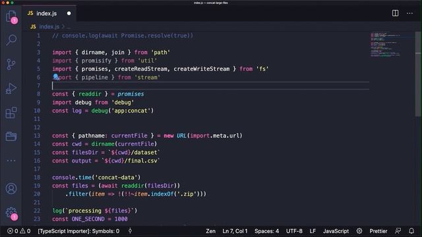Open the Source Control view
This screenshot has width=422, height=237.
point(11,65)
